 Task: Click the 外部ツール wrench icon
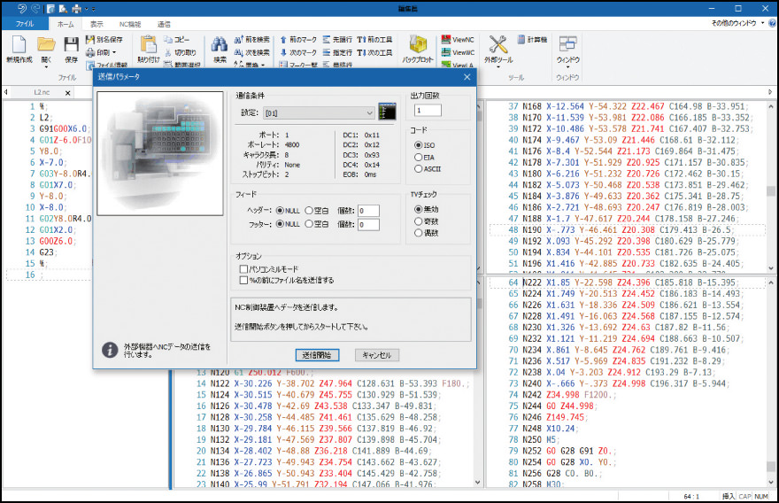click(x=498, y=44)
